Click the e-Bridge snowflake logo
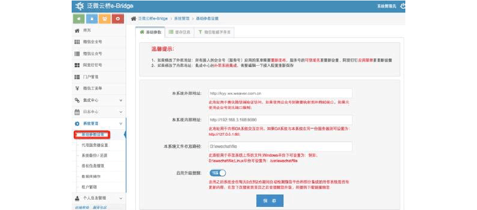 79,6
